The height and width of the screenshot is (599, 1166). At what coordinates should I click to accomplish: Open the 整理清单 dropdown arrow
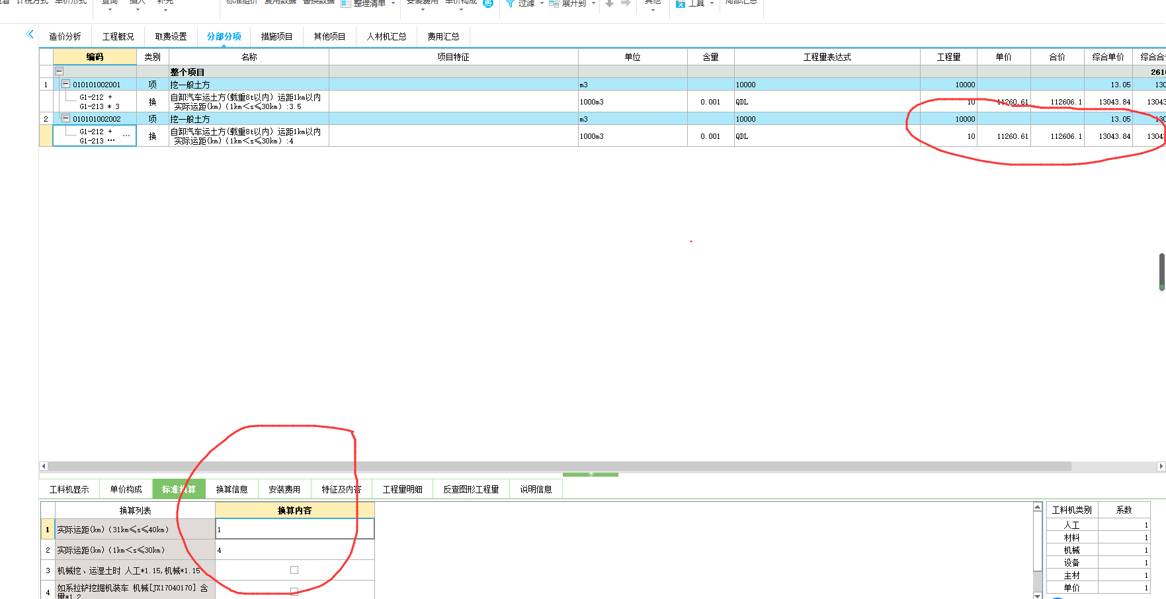(x=393, y=3)
